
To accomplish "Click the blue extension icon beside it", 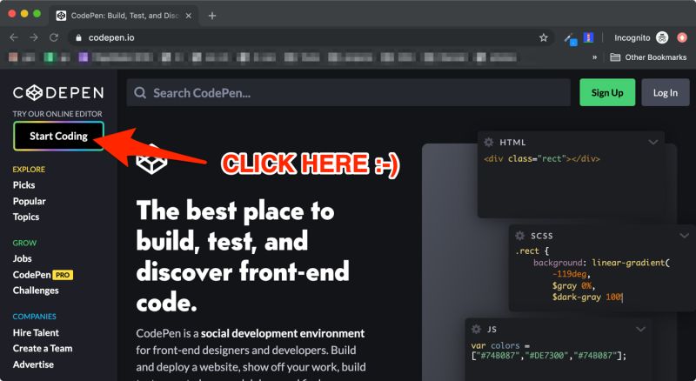I will [x=589, y=37].
